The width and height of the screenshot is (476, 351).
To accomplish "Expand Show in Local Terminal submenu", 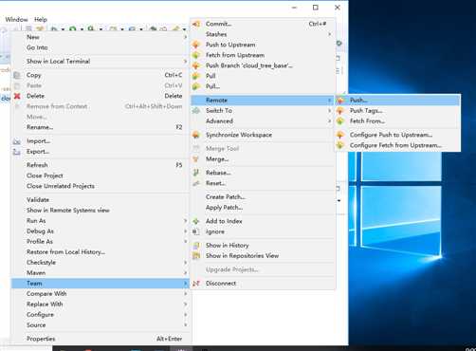I will (186, 62).
